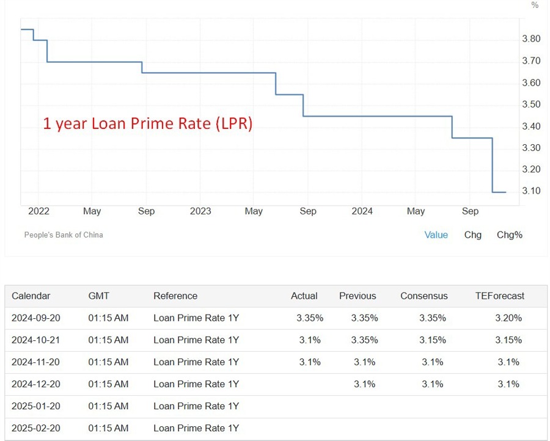This screenshot has width=550, height=441.
Task: Sort table by the TEForecast column
Action: [500, 296]
